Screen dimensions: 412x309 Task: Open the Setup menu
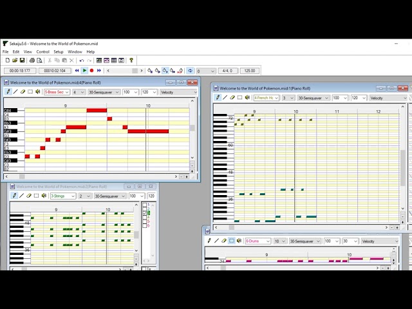pyautogui.click(x=59, y=51)
